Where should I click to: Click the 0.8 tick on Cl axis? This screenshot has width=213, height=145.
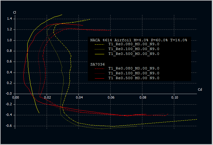point(9,51)
